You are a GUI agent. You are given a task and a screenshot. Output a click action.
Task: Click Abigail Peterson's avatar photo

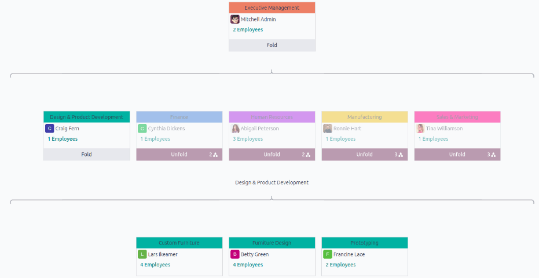point(235,129)
